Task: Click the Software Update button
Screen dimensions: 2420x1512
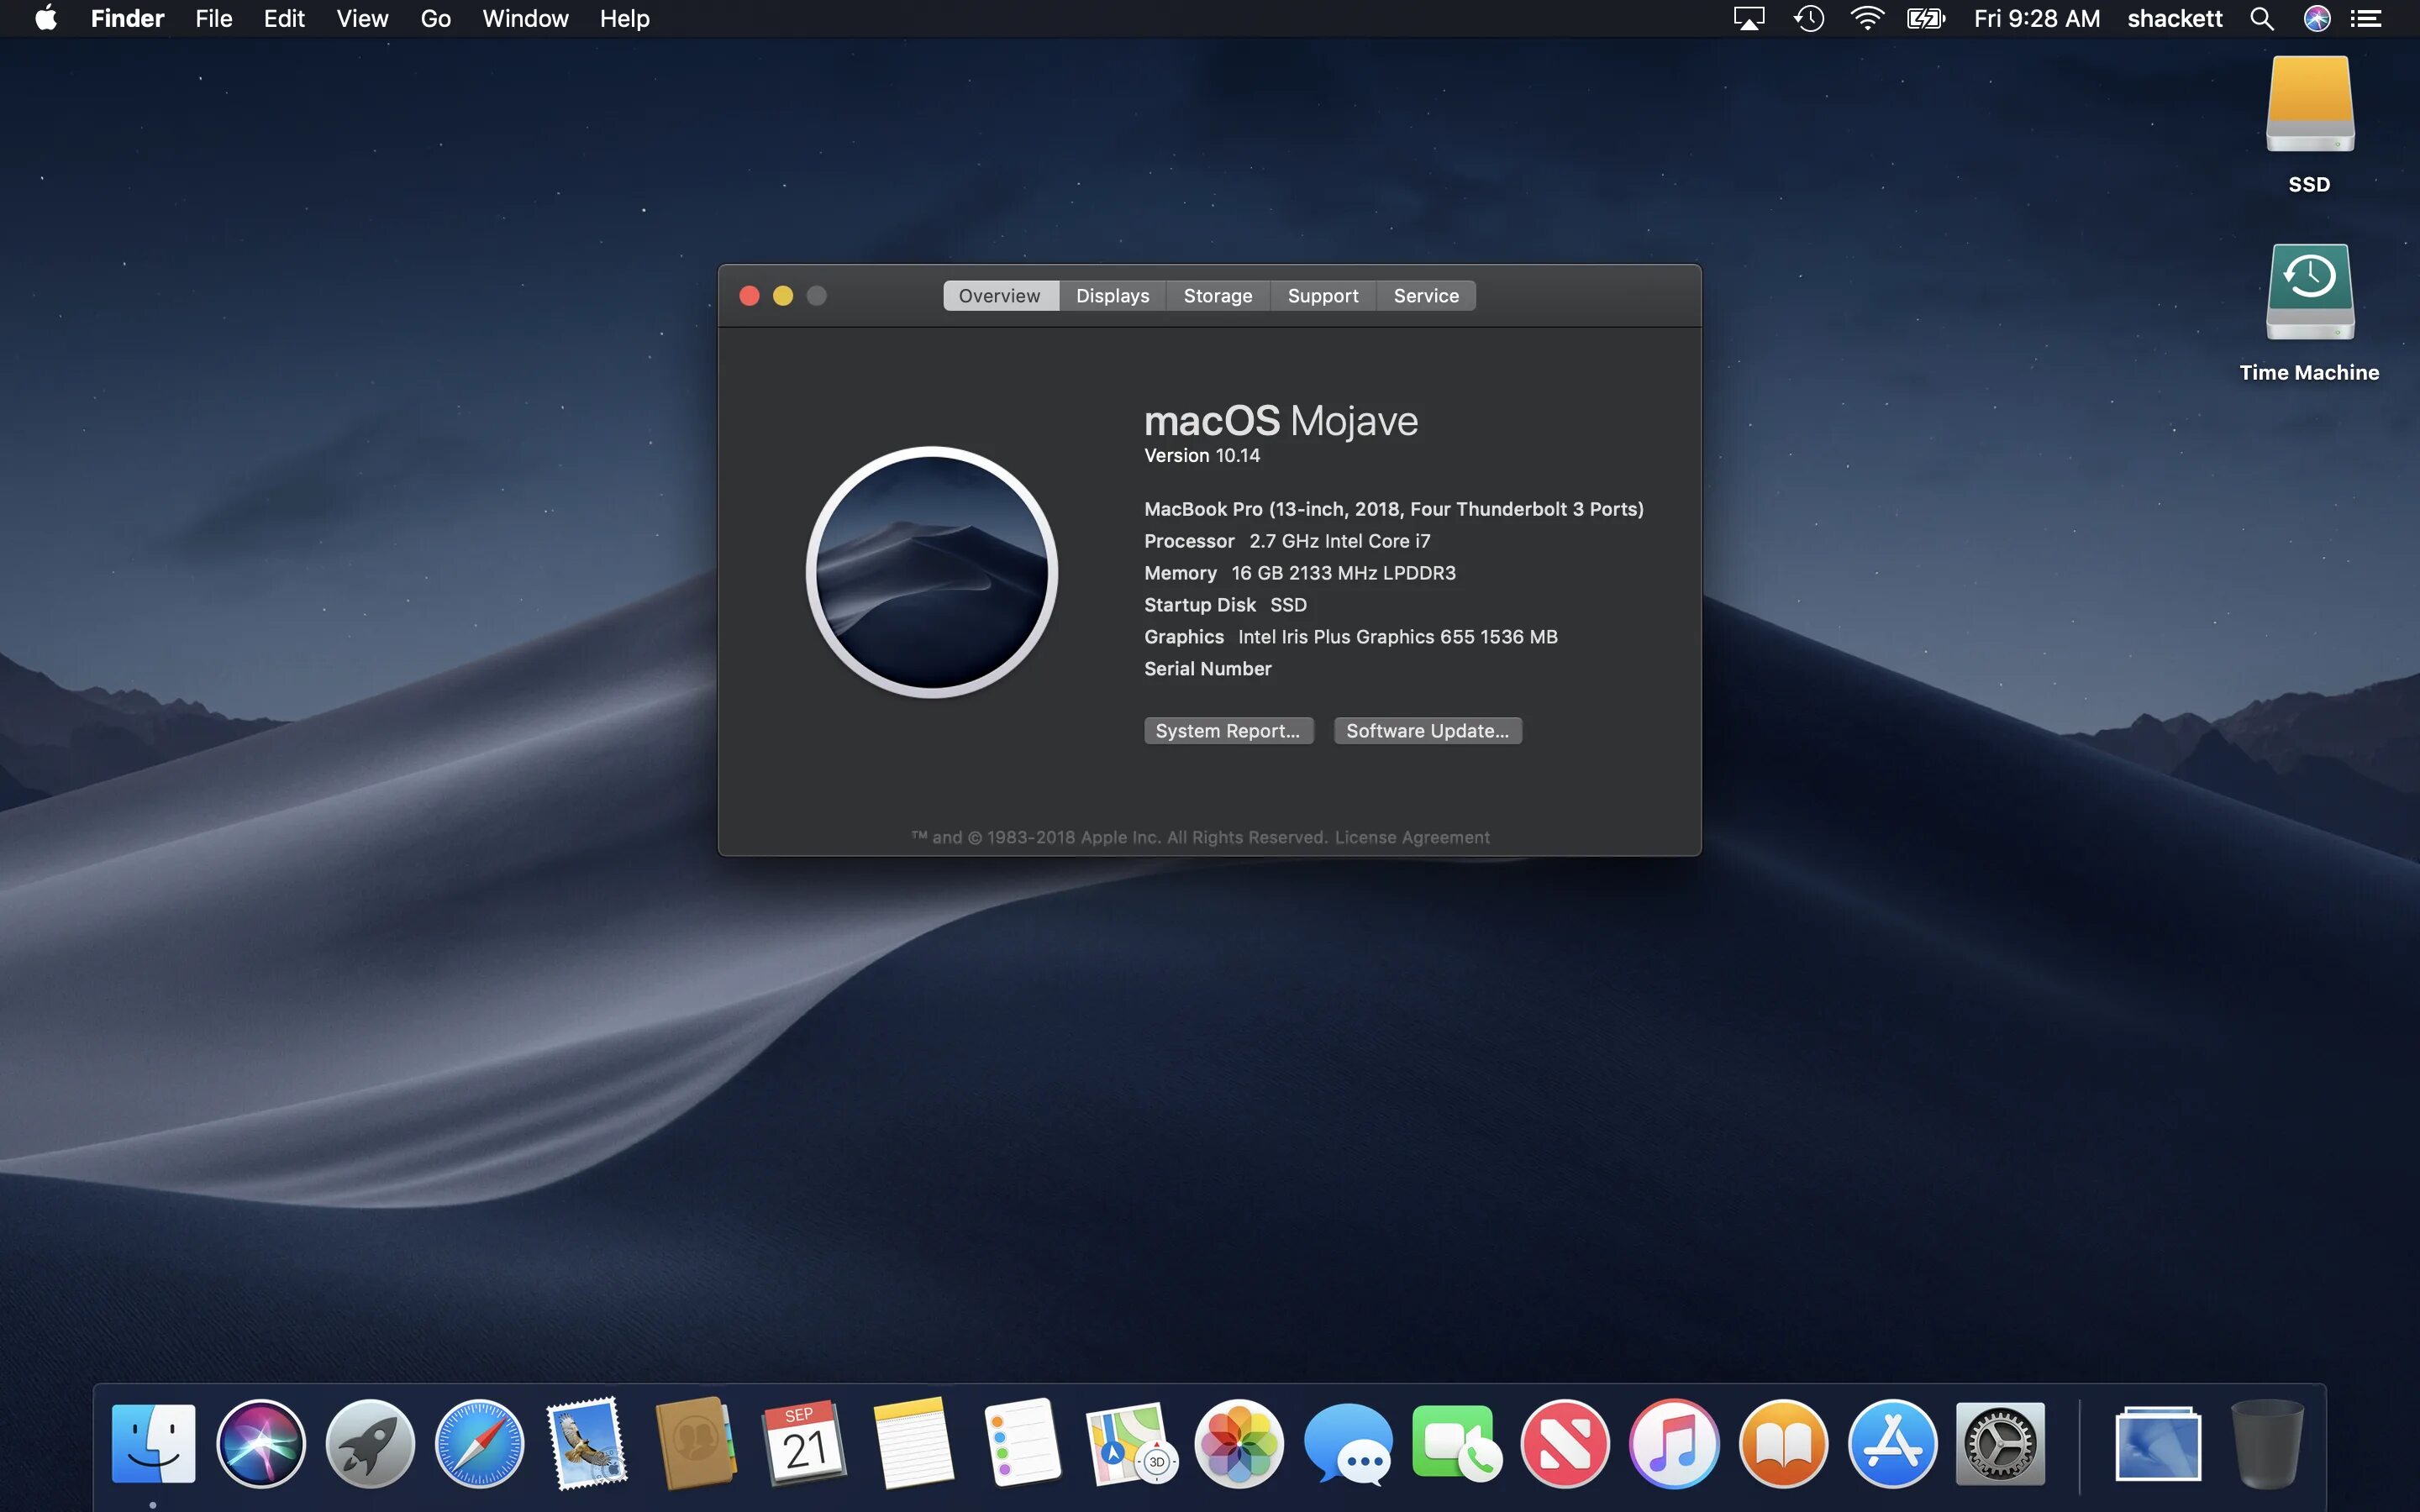Action: [1427, 730]
